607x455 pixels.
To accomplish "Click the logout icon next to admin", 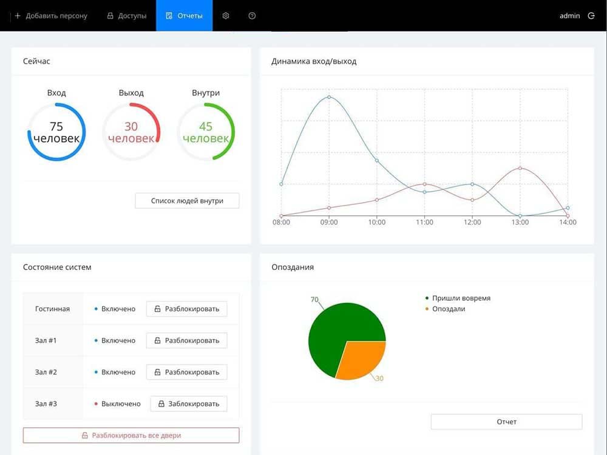I will click(x=591, y=16).
